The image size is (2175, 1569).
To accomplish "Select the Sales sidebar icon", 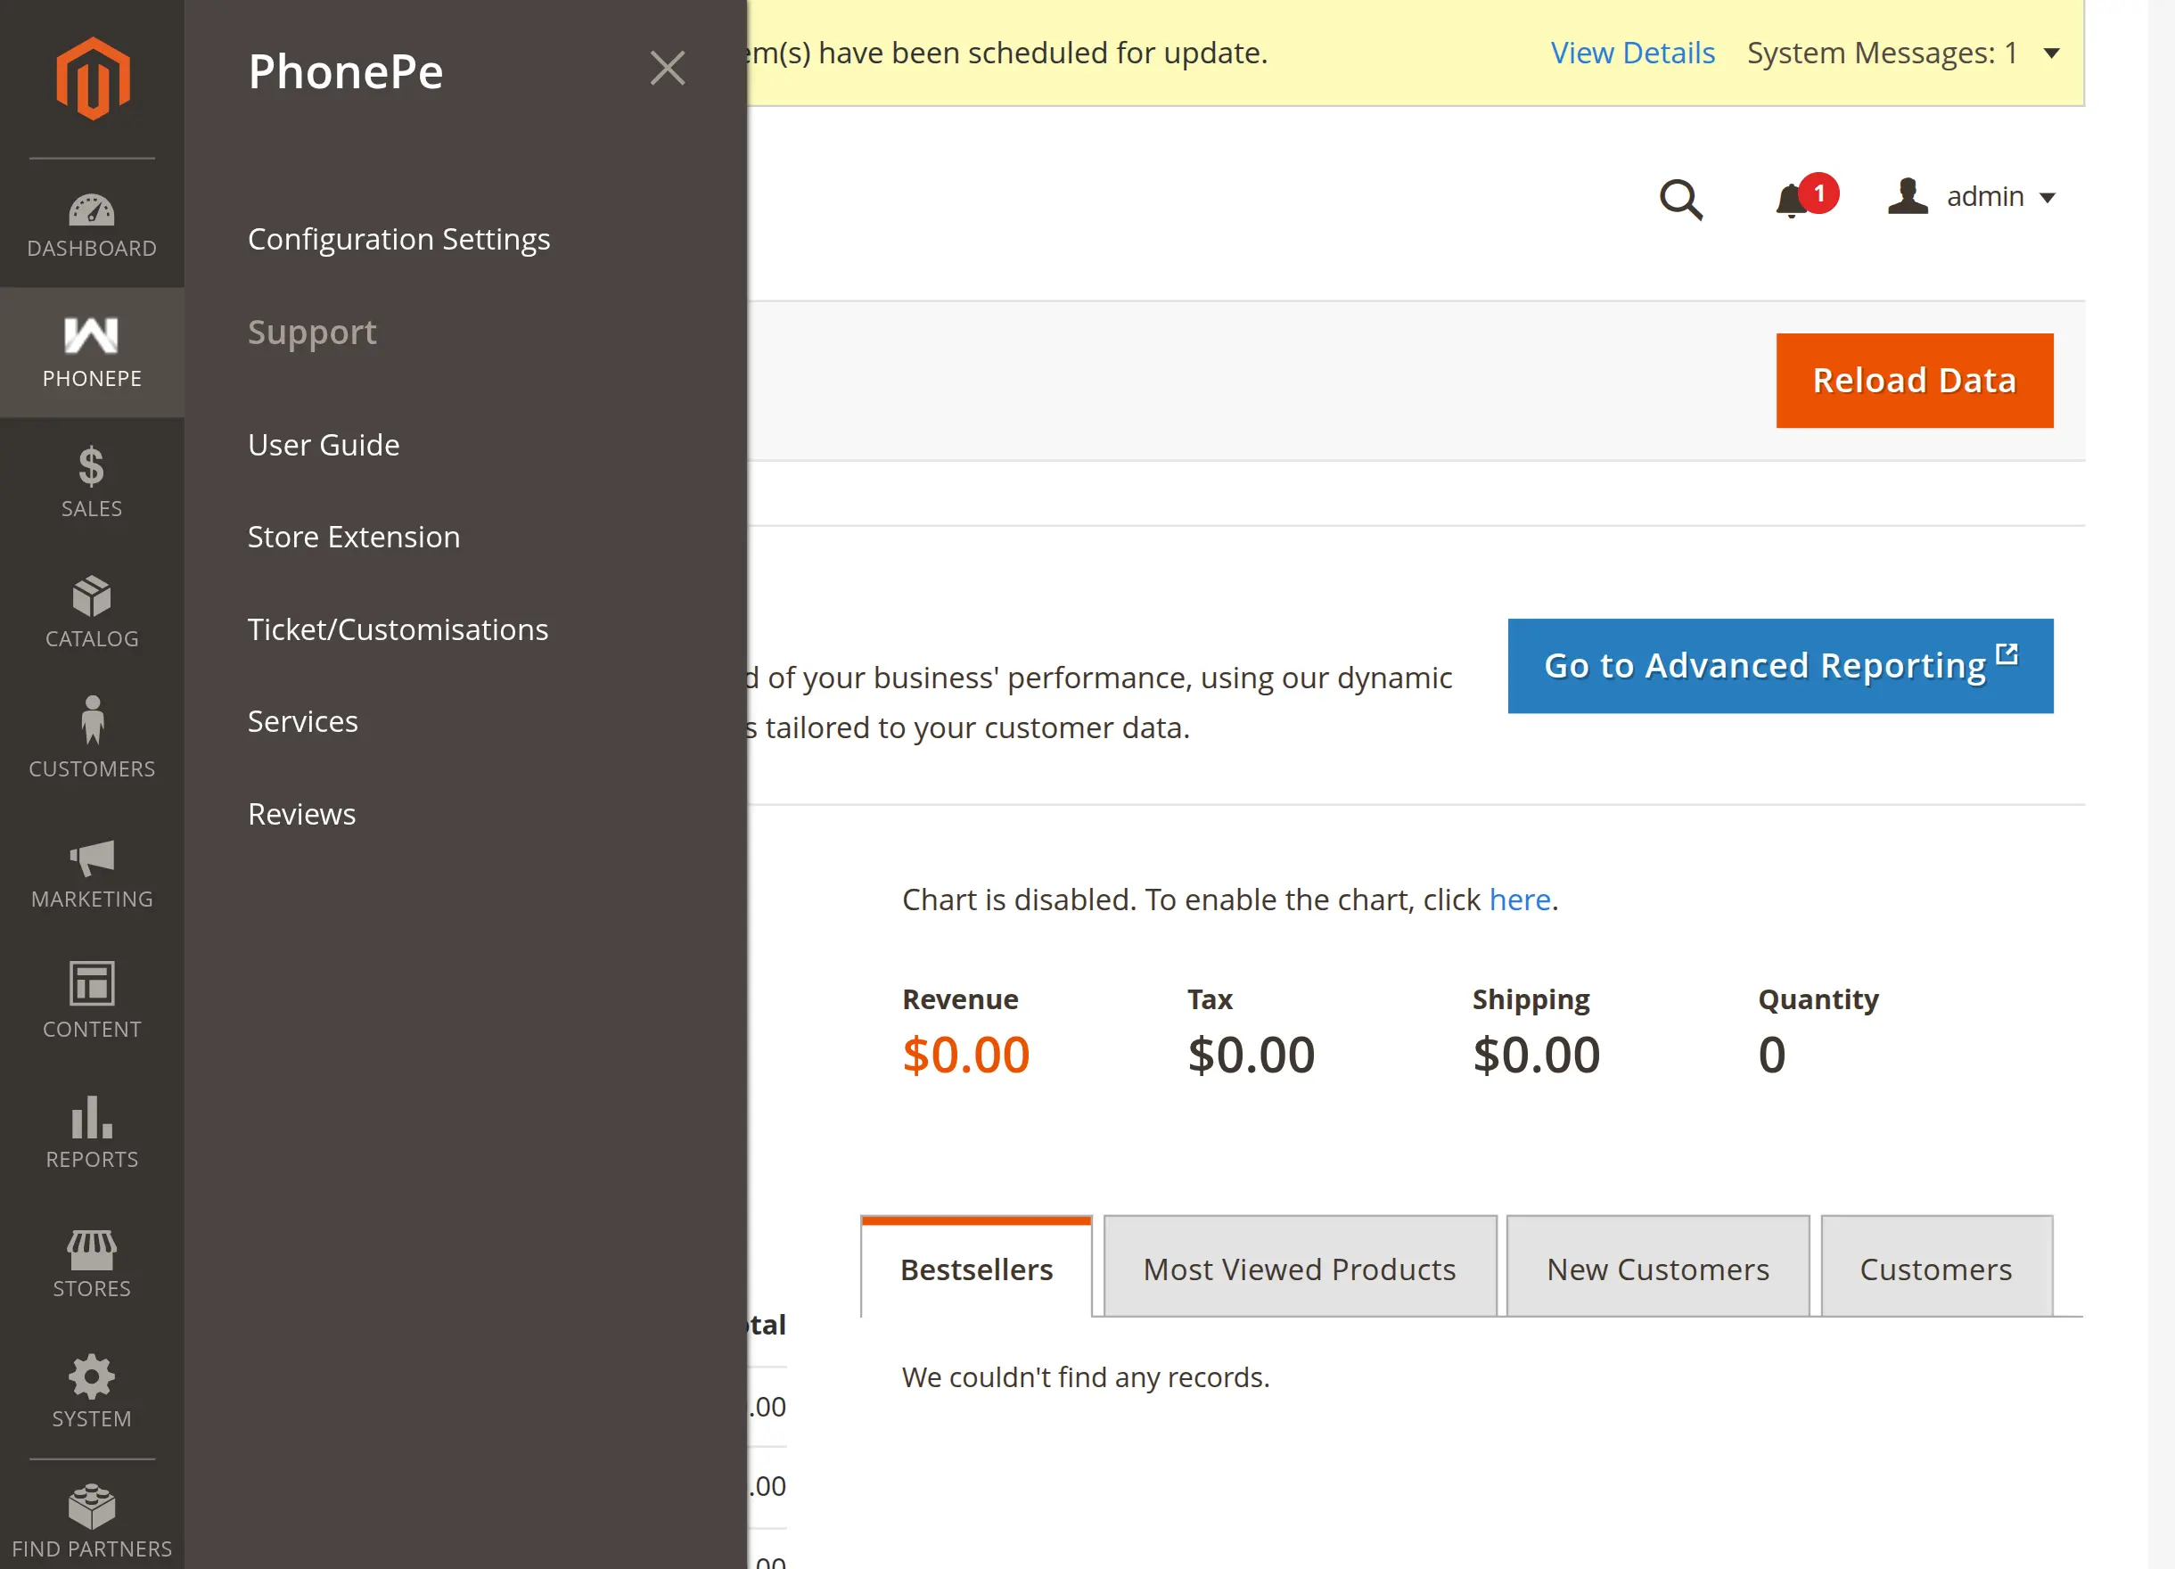I will click(x=91, y=480).
